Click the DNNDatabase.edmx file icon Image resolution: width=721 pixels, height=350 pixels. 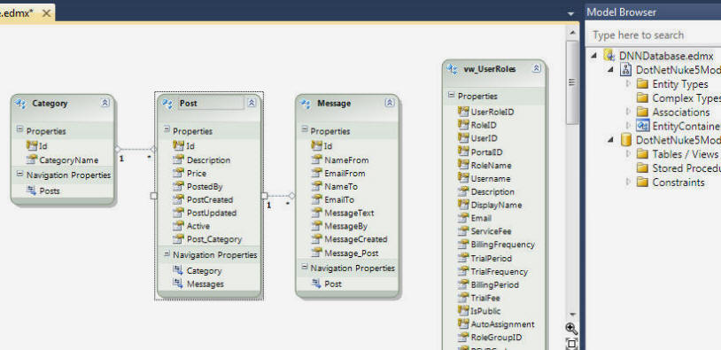pos(609,55)
